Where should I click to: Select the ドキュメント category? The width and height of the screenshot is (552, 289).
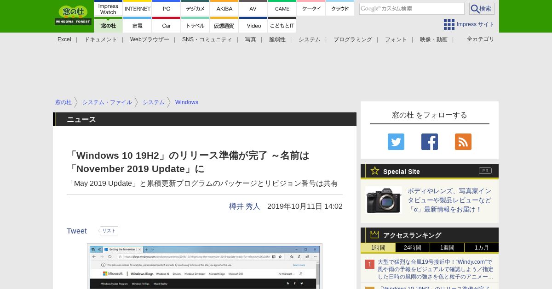coord(100,39)
